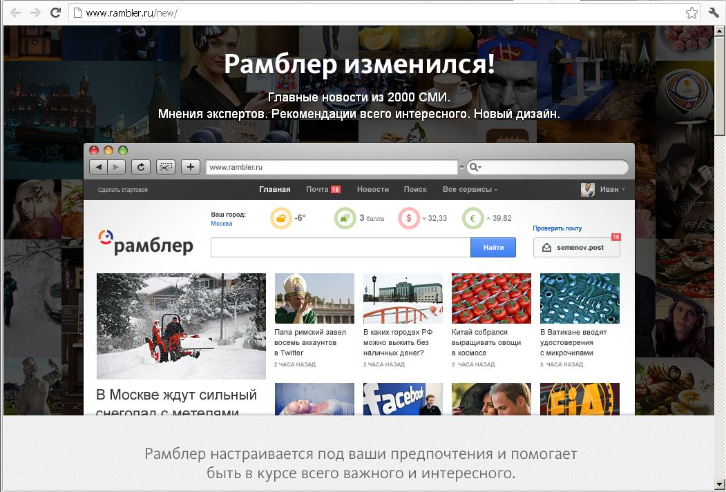Click the dollar exchange rate icon
Viewport: 726px width, 492px height.
[x=409, y=218]
